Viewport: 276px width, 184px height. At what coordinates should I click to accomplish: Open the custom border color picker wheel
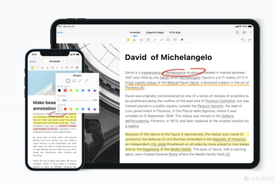tap(95, 90)
